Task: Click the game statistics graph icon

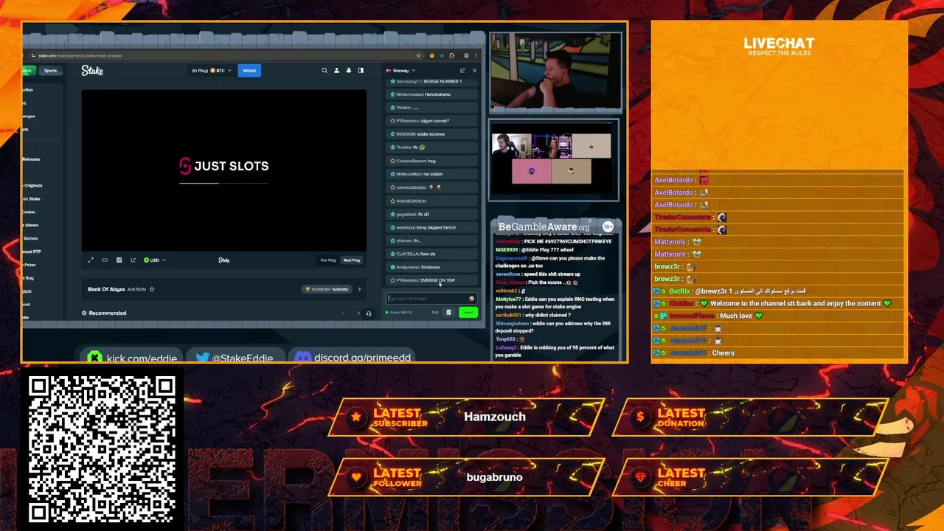Action: tap(133, 260)
